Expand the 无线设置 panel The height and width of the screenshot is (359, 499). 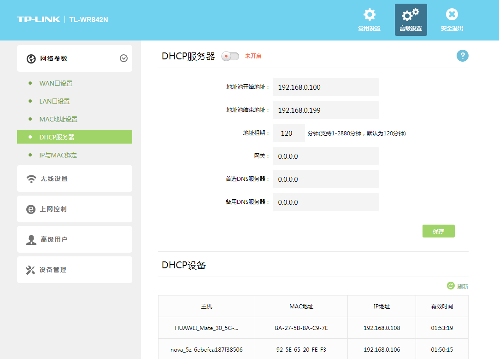(x=74, y=179)
